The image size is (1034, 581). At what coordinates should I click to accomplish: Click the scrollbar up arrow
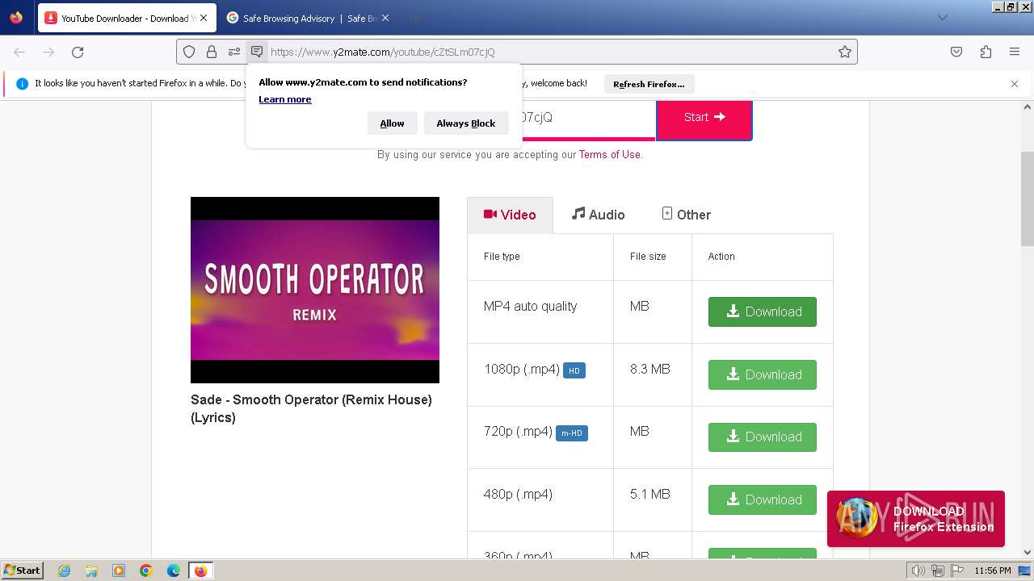tap(1028, 107)
